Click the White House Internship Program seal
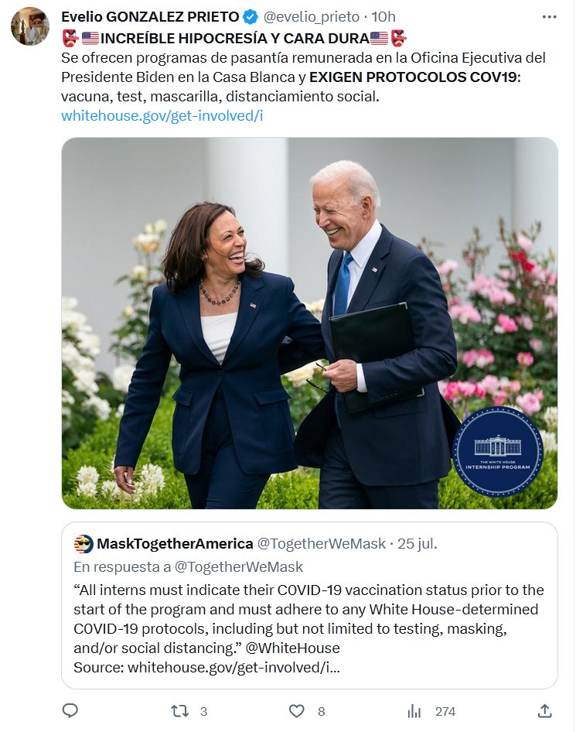 click(x=497, y=451)
